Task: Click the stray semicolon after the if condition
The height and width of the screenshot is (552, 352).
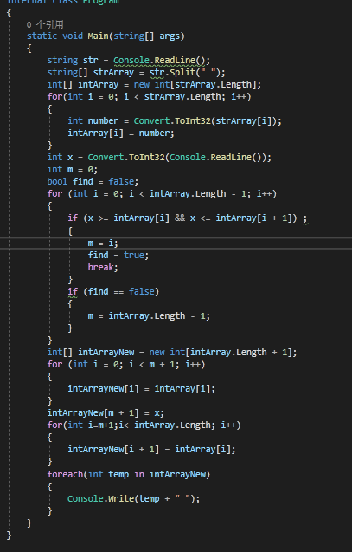Action: (304, 218)
